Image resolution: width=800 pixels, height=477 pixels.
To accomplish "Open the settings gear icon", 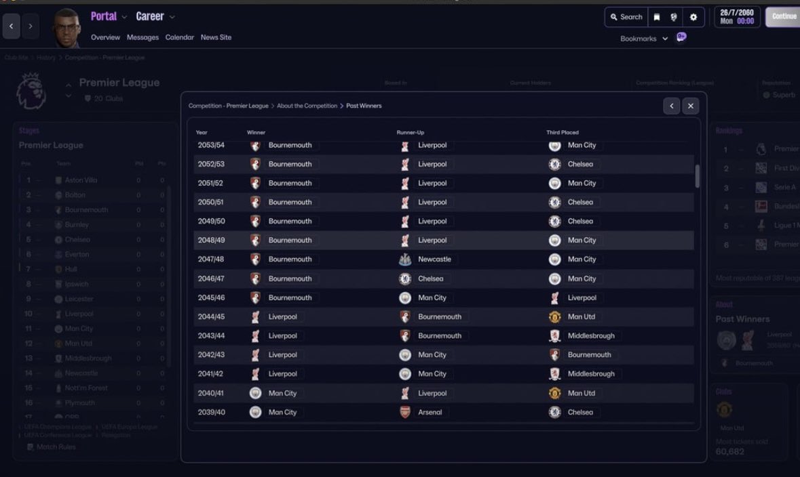I will click(x=693, y=17).
